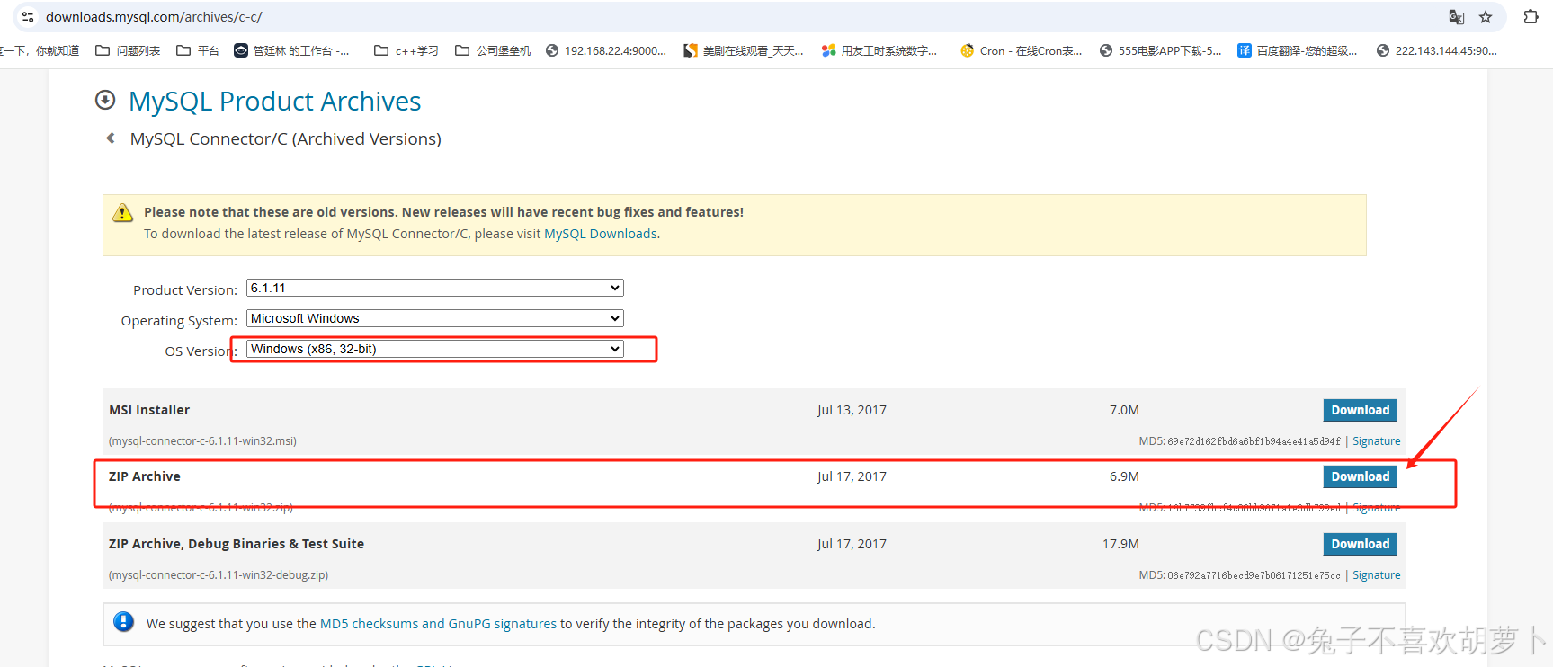
Task: Open Signature link for ZIP Archive
Action: pos(1376,508)
